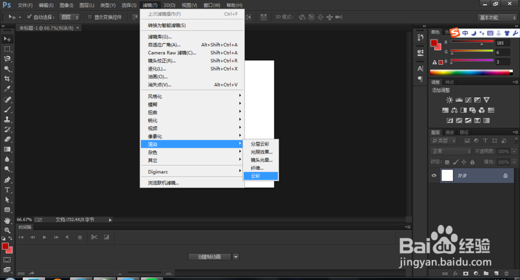Image resolution: width=520 pixels, height=280 pixels.
Task: Select the Eraser tool
Action: tap(7, 140)
